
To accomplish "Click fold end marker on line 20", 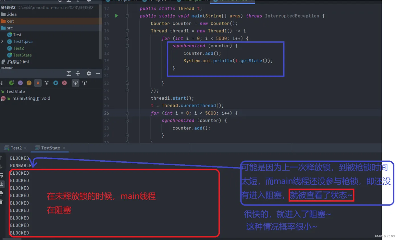I will 127,68.
